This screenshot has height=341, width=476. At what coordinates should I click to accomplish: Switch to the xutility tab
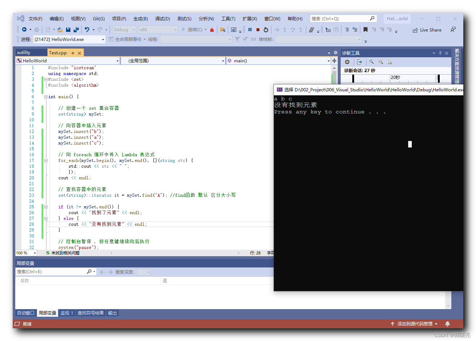click(x=31, y=53)
